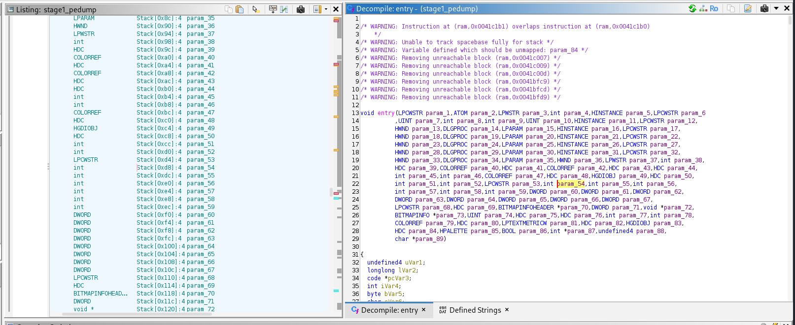Click Stack[0xd8]:4 in the Listing
This screenshot has width=795, height=325.
(x=159, y=168)
